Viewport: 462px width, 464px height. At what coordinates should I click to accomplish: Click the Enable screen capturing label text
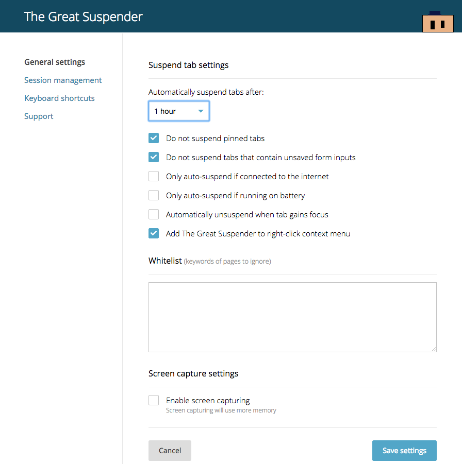[x=208, y=400]
